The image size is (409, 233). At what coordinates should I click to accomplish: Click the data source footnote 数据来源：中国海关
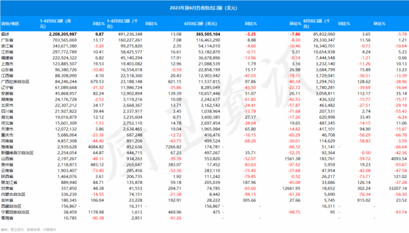41,230
